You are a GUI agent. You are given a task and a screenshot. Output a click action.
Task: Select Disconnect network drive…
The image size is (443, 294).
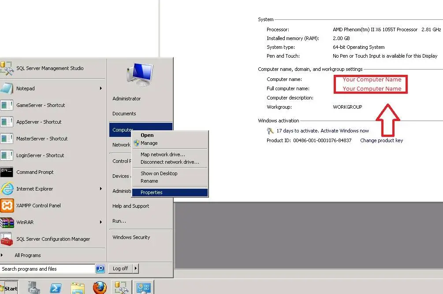pos(170,162)
